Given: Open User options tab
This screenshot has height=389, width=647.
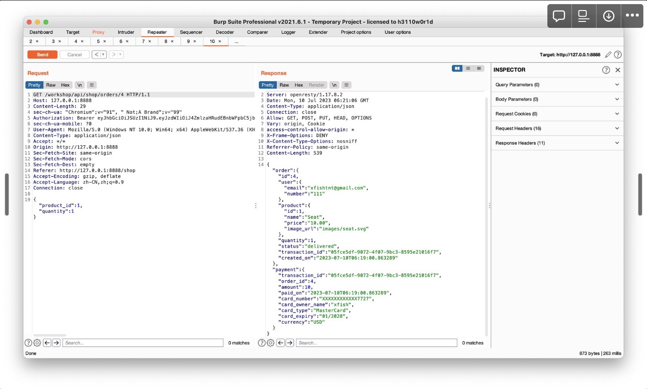Looking at the screenshot, I should (x=398, y=32).
